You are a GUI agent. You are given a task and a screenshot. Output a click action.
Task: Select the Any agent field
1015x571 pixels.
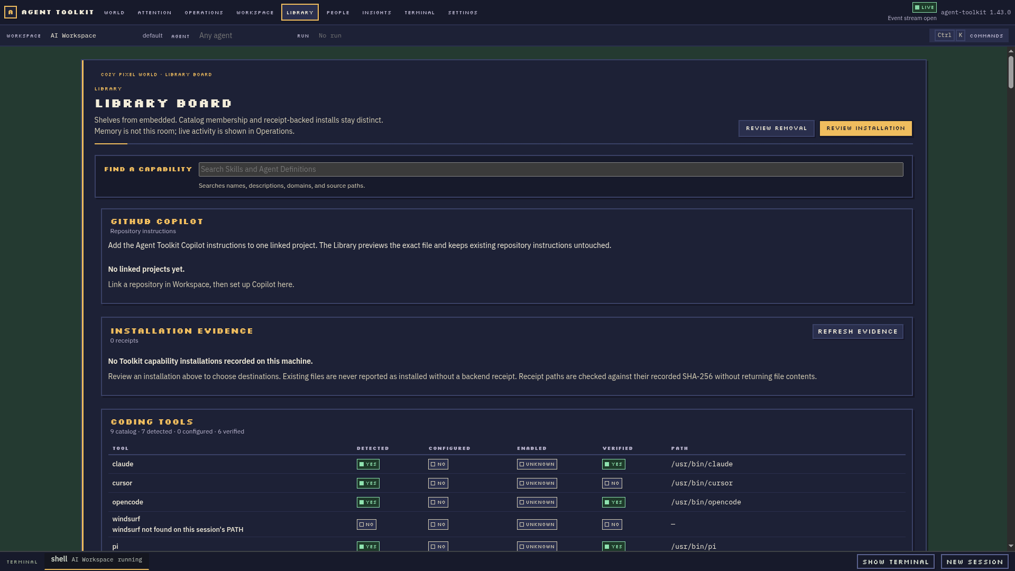click(243, 35)
